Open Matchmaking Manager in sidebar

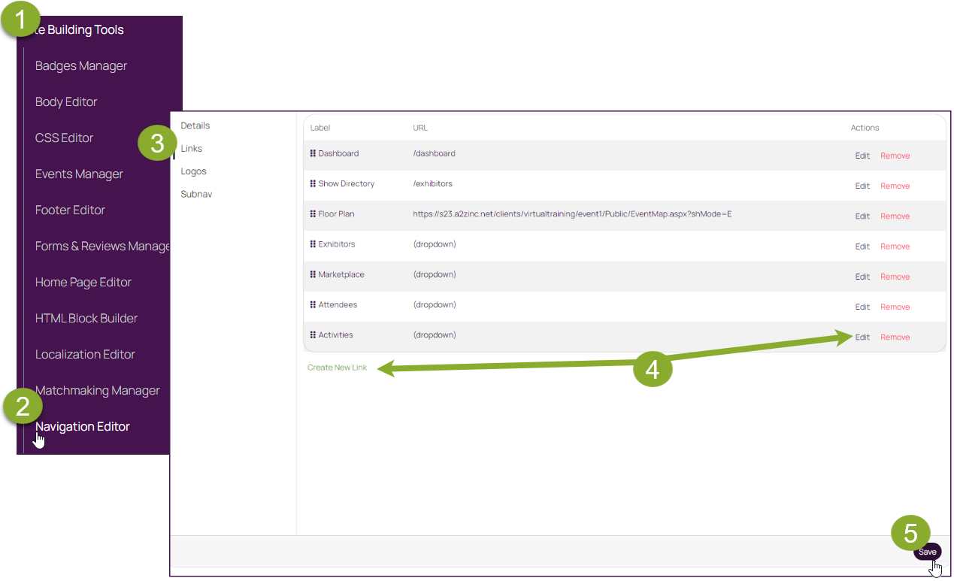[98, 390]
